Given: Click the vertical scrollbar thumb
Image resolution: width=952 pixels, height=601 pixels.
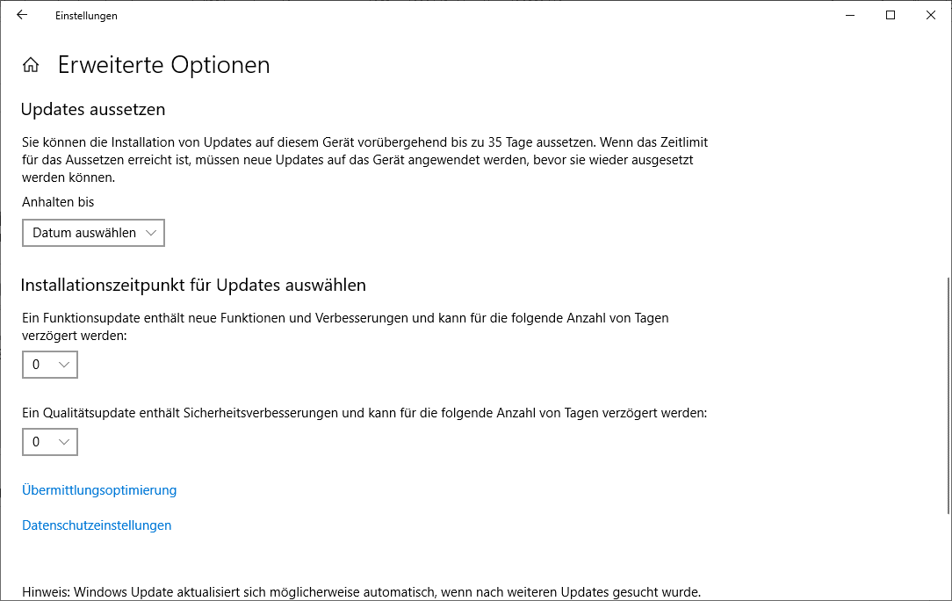Looking at the screenshot, I should tap(948, 395).
